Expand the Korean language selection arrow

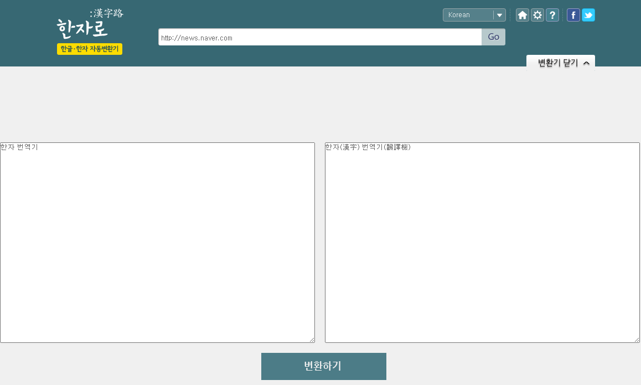[499, 15]
